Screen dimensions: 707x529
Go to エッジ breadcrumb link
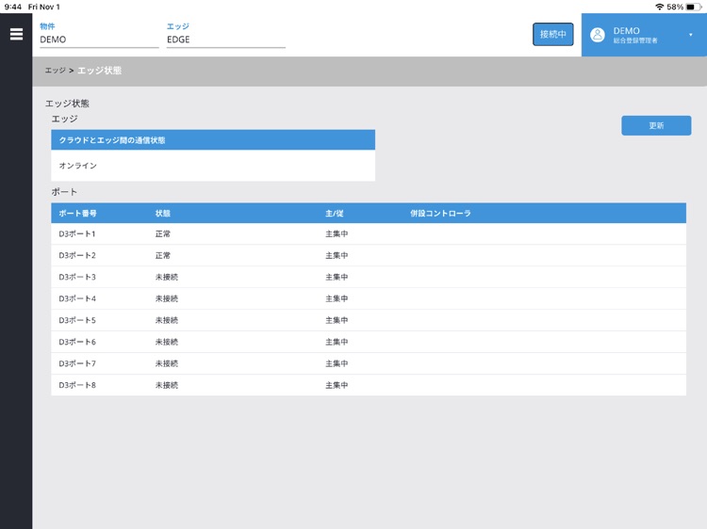(55, 71)
